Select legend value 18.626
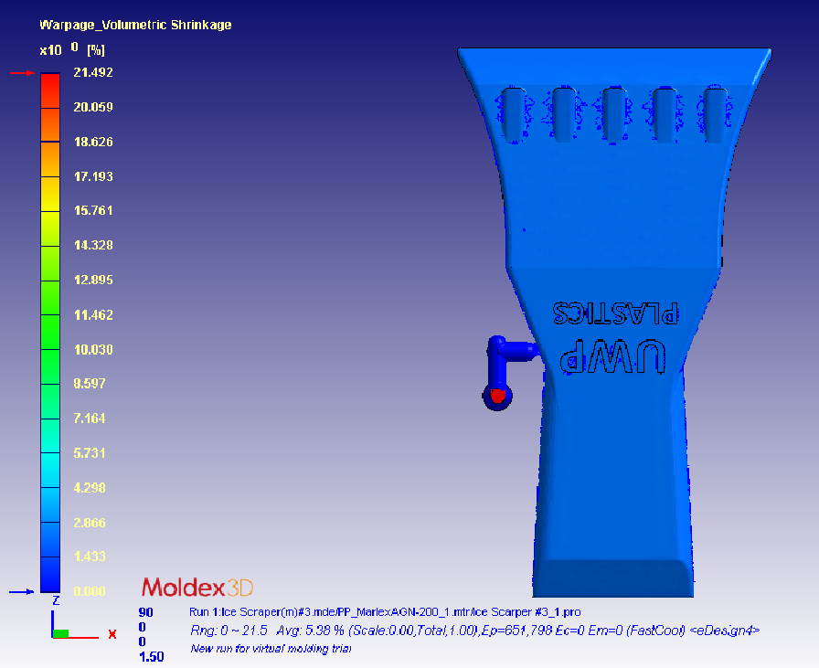Screen dimensions: 819x668 tap(93, 142)
